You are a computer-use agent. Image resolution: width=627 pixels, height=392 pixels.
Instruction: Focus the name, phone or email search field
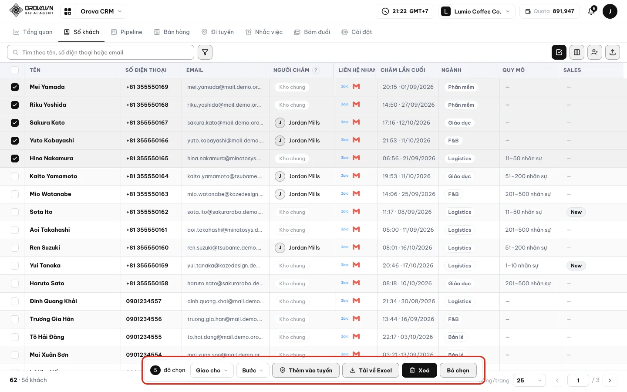pyautogui.click(x=101, y=52)
